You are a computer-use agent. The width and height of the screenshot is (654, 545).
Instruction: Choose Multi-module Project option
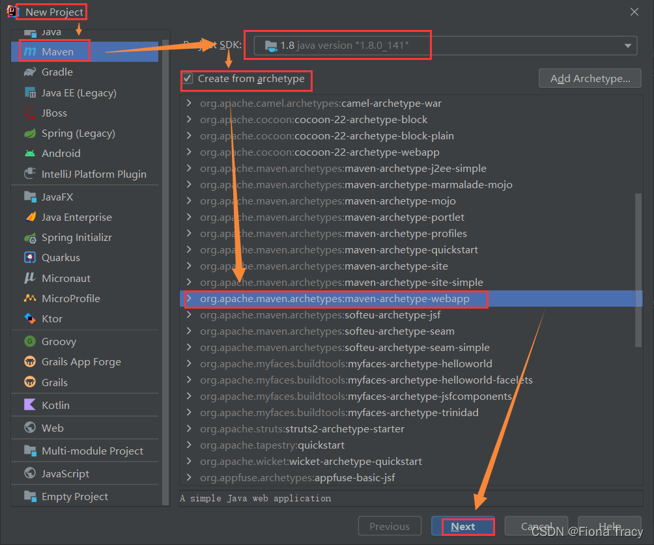(85, 451)
